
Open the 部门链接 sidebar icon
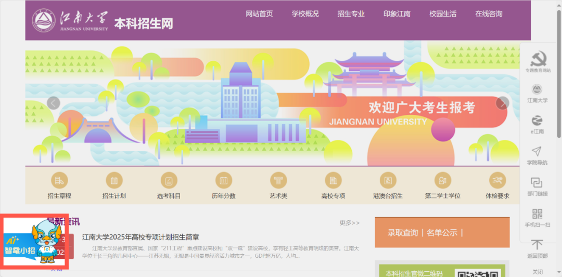[537, 182]
